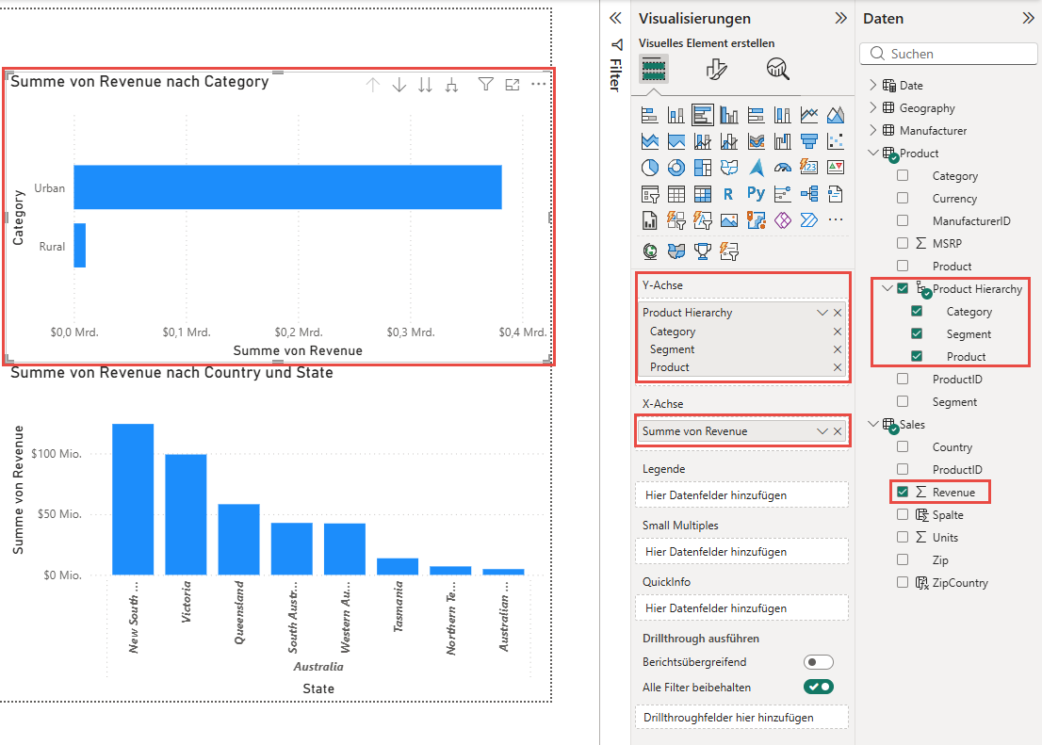Uncheck the Revenue field checkbox

click(x=903, y=492)
